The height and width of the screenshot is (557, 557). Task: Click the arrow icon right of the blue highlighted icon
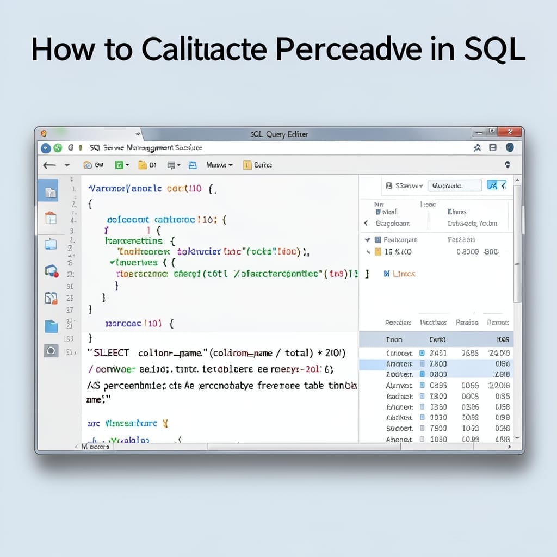pyautogui.click(x=503, y=185)
